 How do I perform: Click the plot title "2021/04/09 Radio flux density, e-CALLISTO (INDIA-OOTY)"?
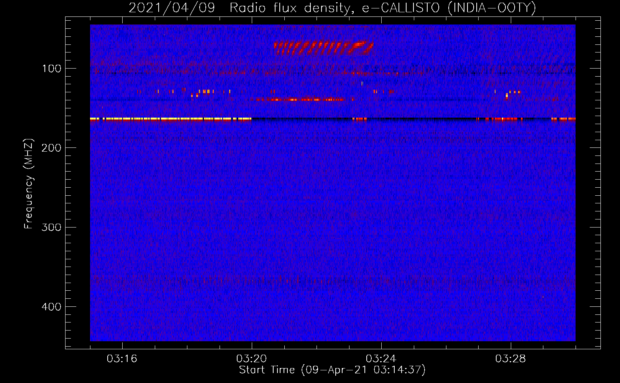coord(332,8)
